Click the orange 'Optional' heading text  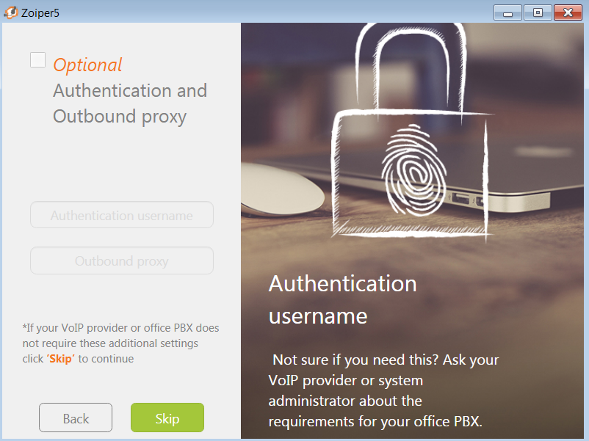(x=87, y=65)
